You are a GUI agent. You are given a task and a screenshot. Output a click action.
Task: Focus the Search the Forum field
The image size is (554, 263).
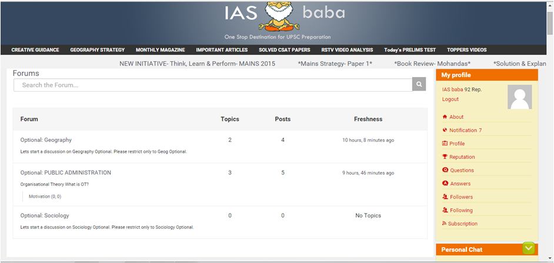coord(213,85)
